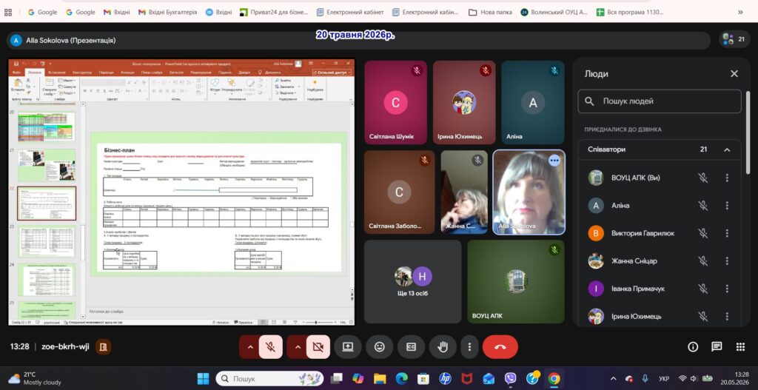
Task: Select Ірина Юхимець video tile
Action: 464,102
